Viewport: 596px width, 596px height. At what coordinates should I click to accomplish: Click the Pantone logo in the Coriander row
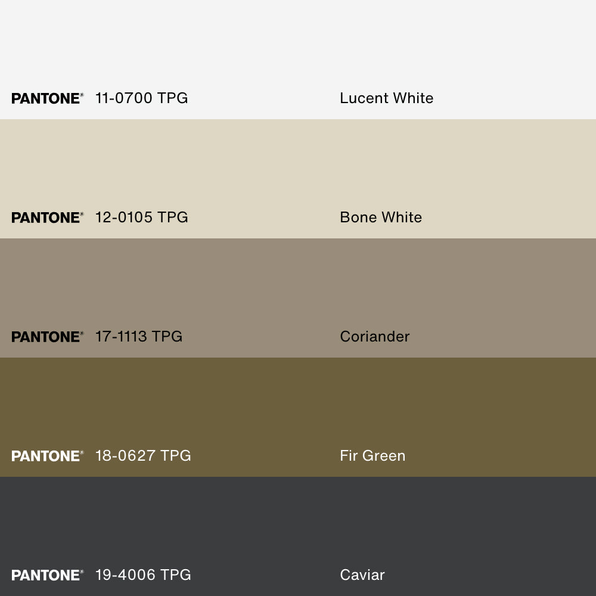[x=47, y=337]
